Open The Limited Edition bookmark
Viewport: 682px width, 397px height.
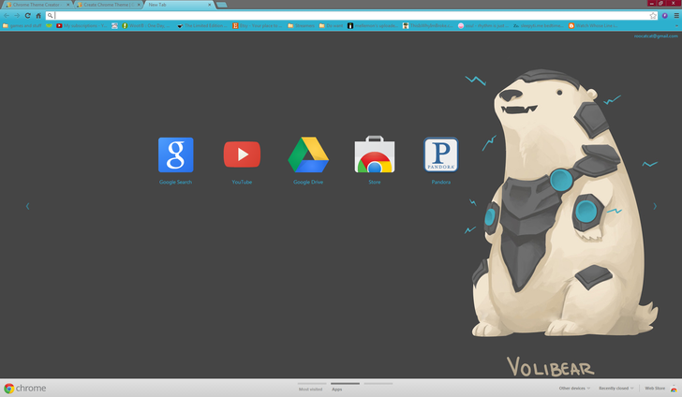point(201,25)
